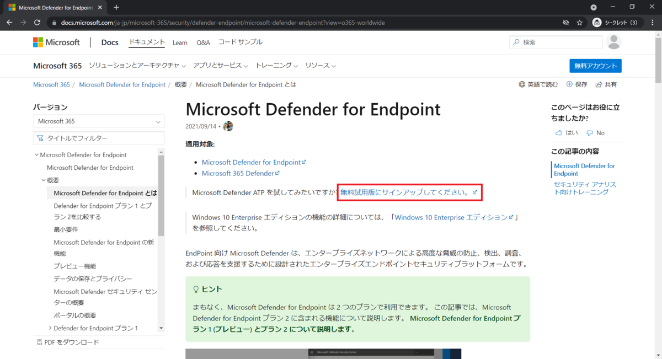
Task: Click the tracking-blocked eye icon in address bar
Action: (565, 23)
